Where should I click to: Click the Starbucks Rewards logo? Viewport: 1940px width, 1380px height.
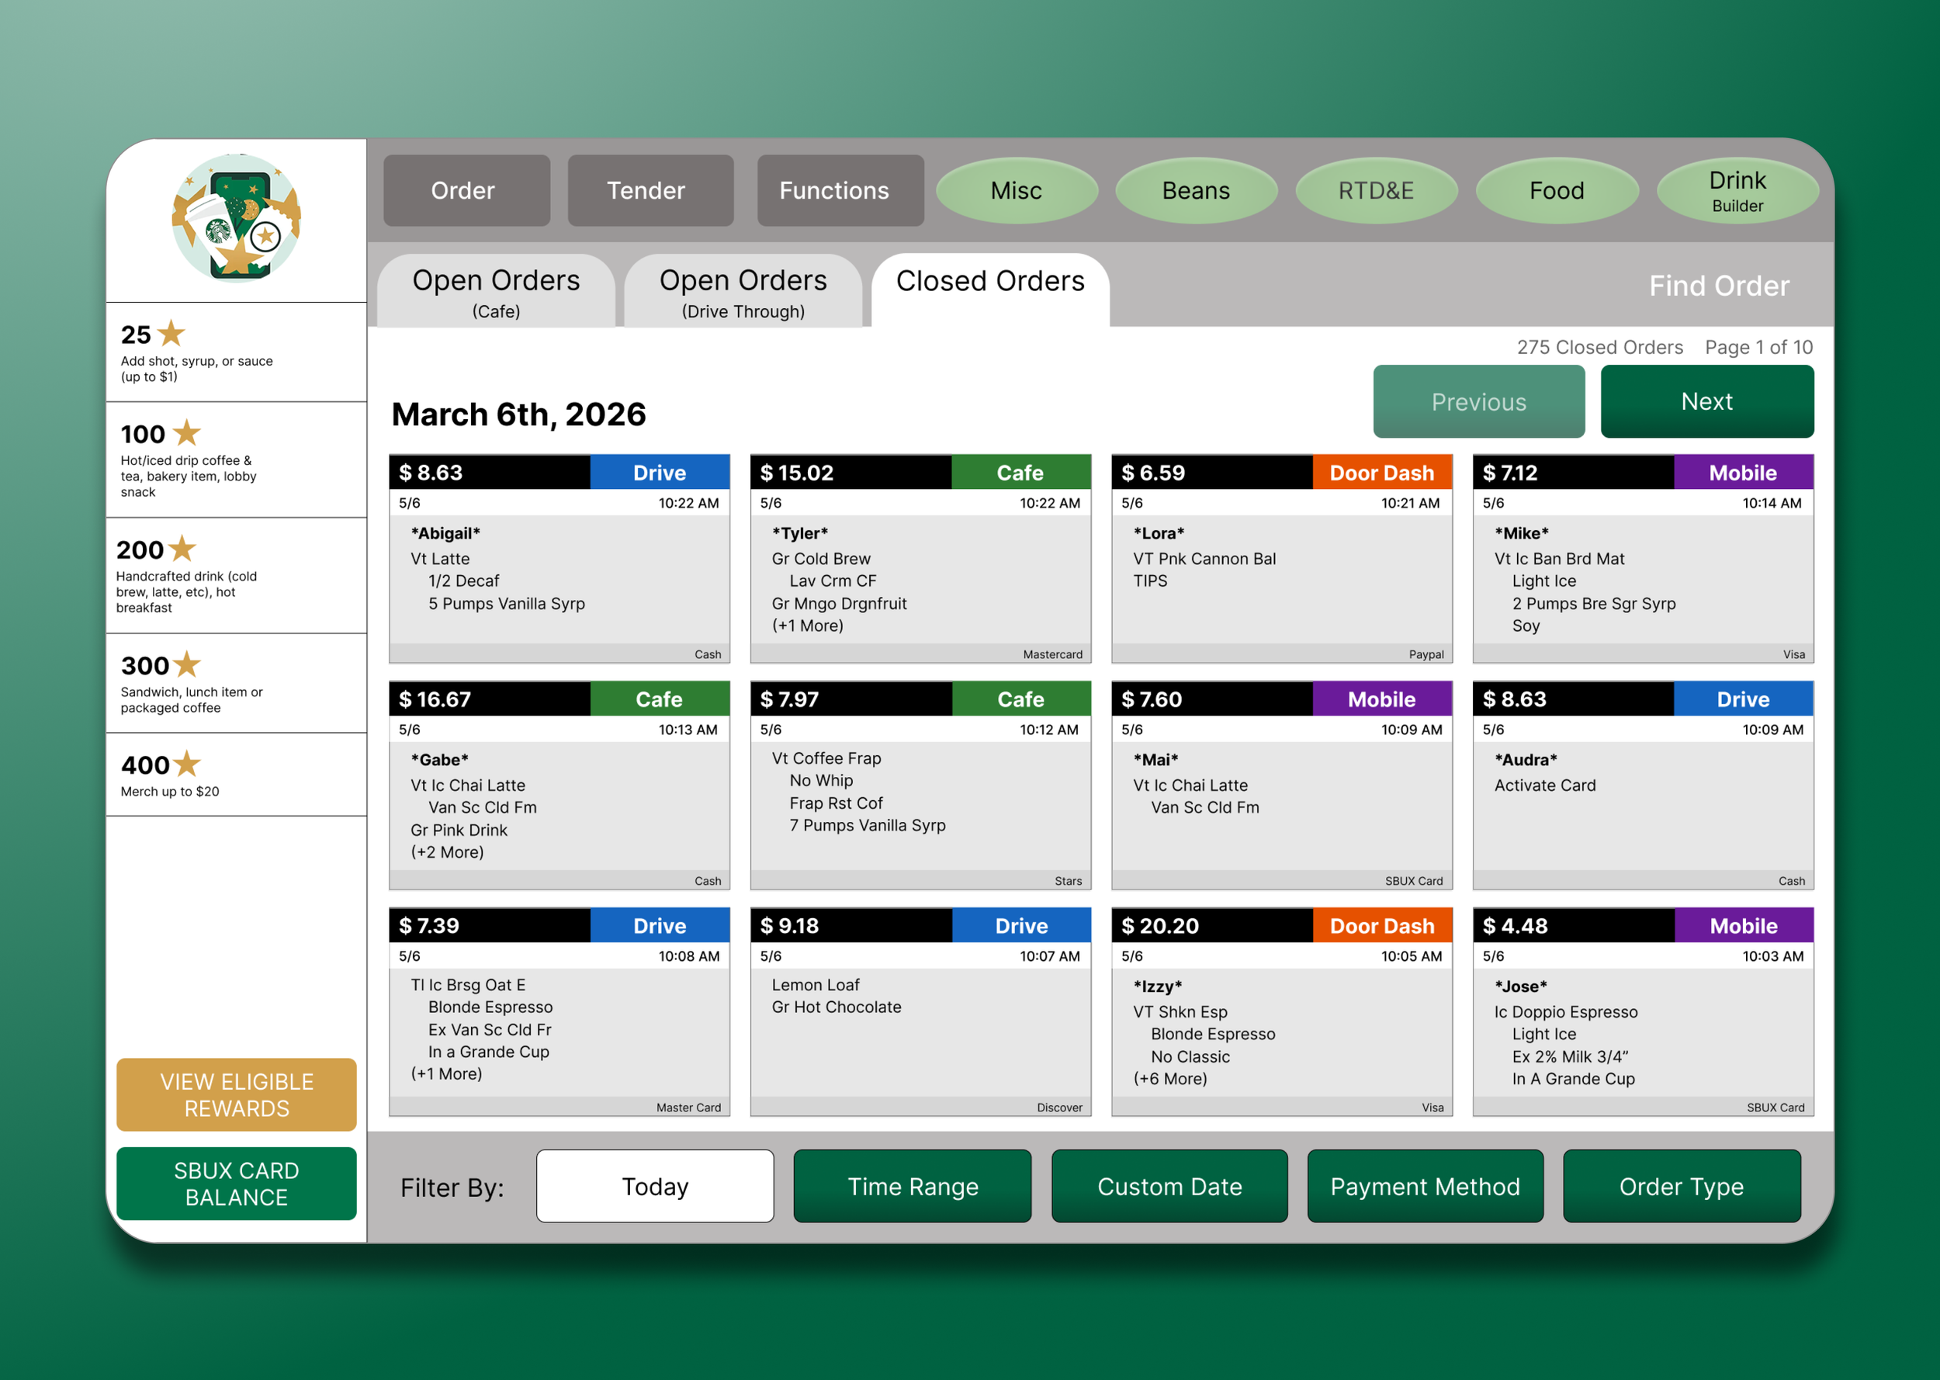[x=236, y=217]
